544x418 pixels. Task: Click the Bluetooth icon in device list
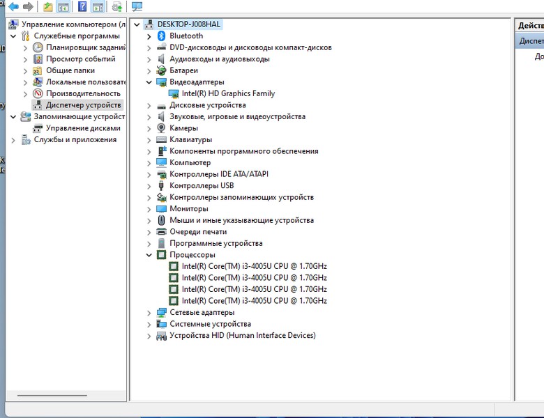162,36
